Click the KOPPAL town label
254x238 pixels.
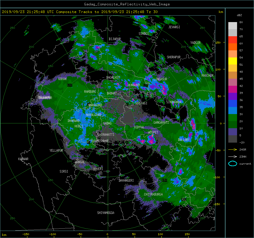tap(139, 127)
